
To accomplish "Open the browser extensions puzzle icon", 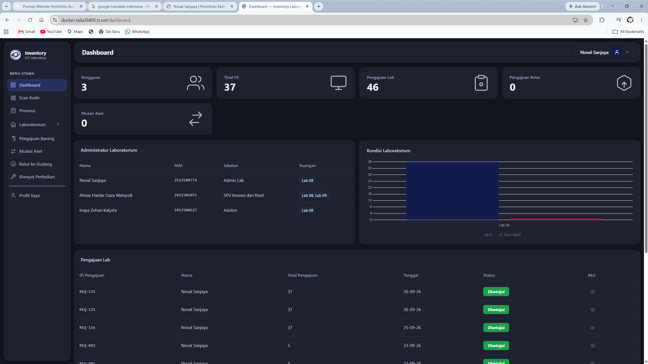I will tap(602, 20).
